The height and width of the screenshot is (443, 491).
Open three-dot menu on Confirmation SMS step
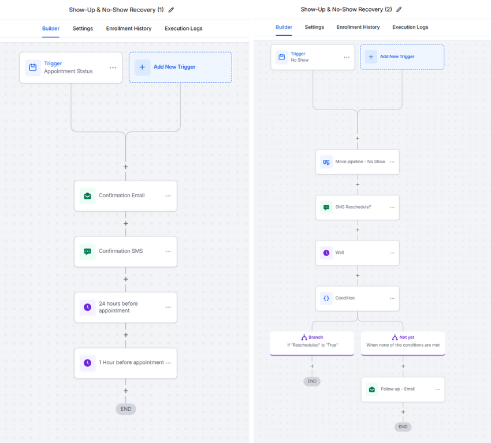point(168,251)
